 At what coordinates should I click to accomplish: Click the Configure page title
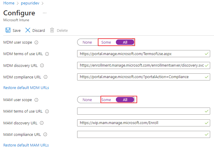(x=19, y=13)
